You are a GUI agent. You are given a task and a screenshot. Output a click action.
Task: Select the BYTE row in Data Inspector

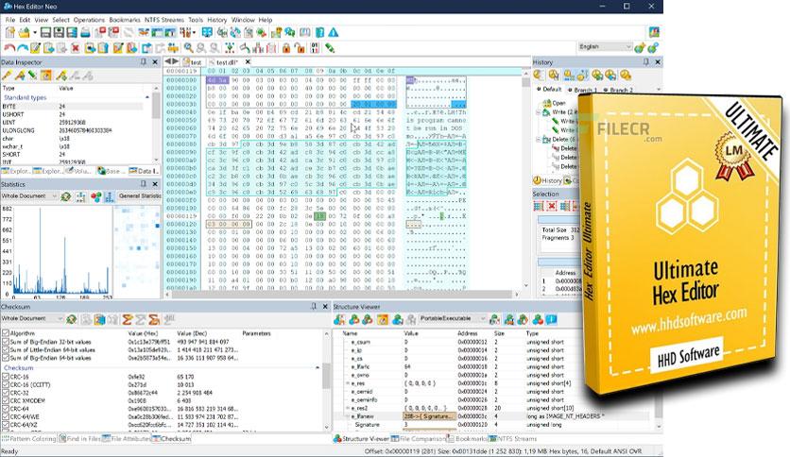coord(74,107)
